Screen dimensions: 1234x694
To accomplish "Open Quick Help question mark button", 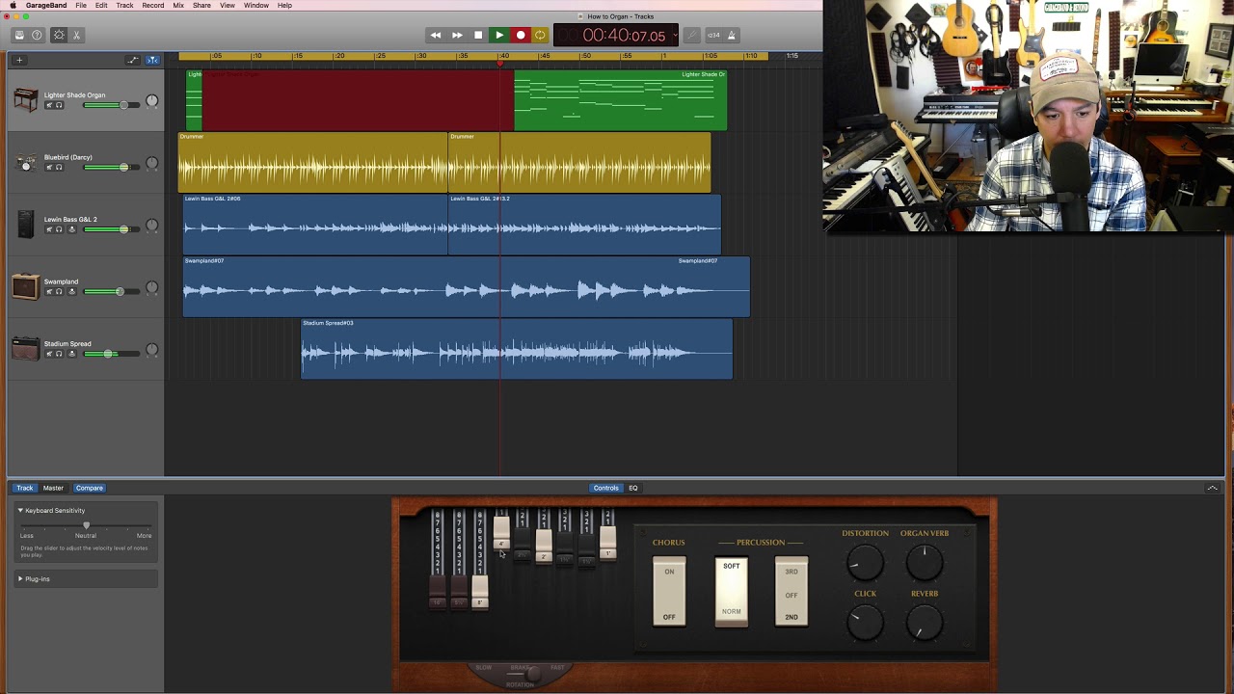I will click(x=37, y=35).
